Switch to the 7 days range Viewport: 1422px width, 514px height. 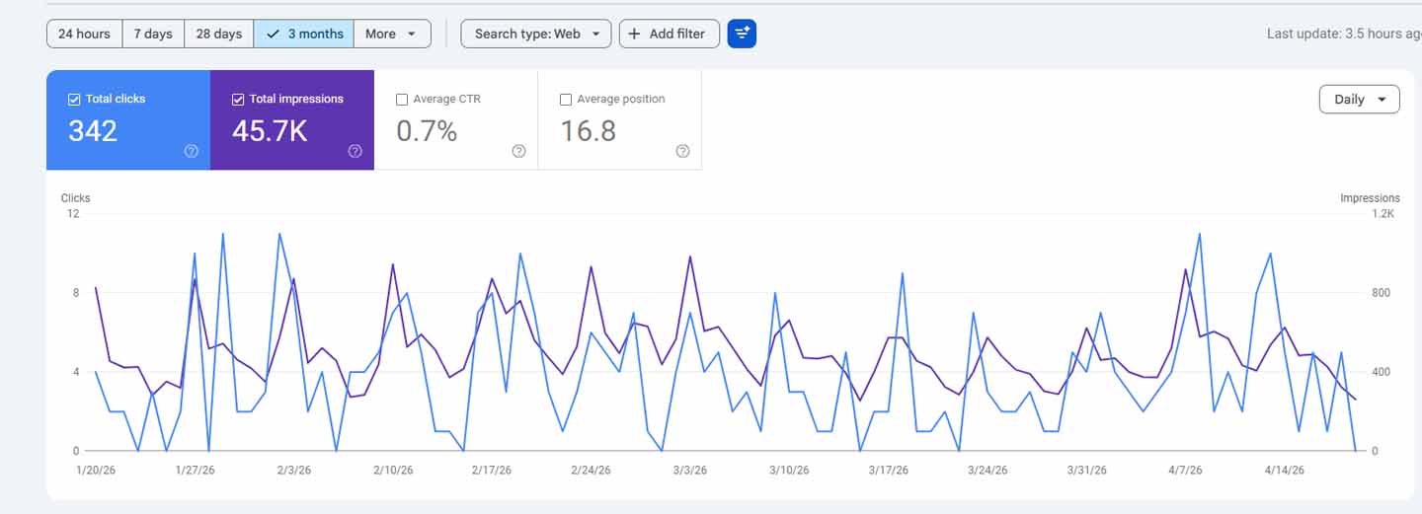click(x=153, y=34)
